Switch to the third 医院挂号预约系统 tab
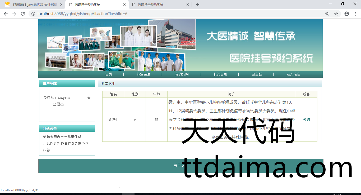361x195 pixels. click(159, 5)
